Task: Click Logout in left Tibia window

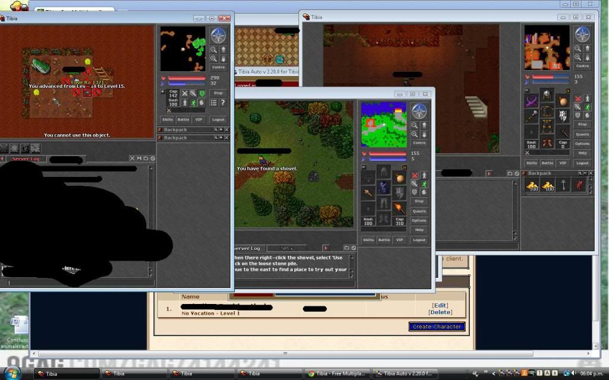Action: [218, 119]
